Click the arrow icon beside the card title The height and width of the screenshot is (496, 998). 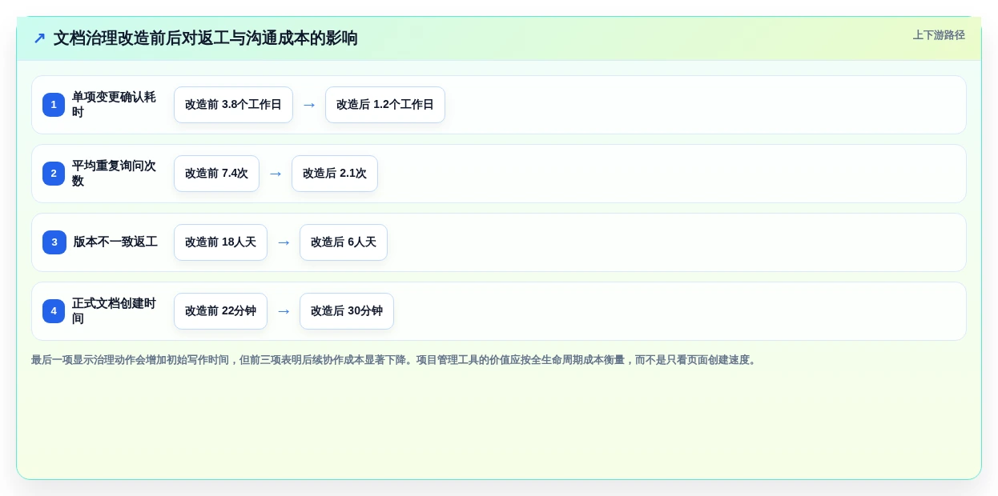(39, 38)
